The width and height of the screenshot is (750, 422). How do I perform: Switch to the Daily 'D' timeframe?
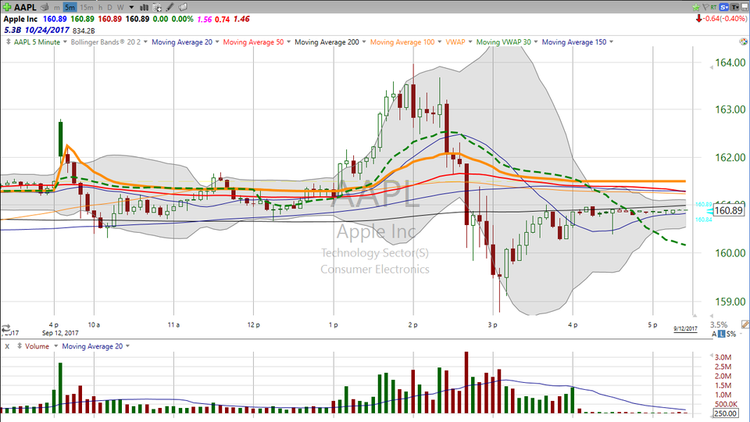109,7
